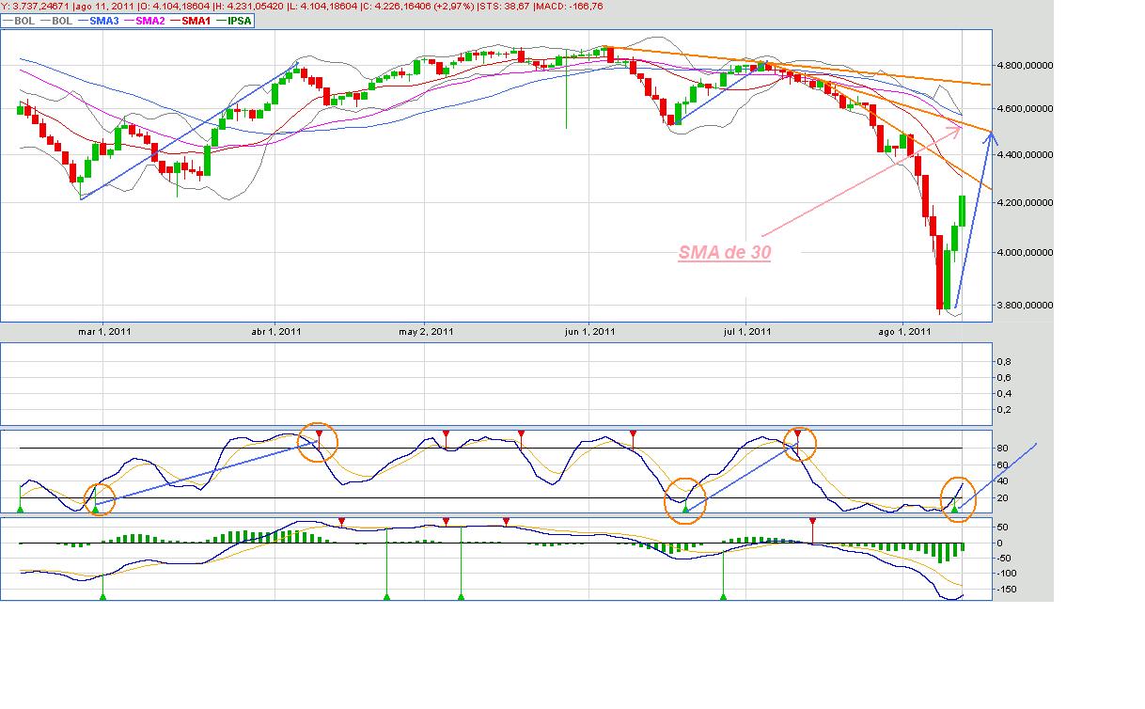
Task: Select the rightmost red marker in the MACD panel
Action: click(x=812, y=521)
